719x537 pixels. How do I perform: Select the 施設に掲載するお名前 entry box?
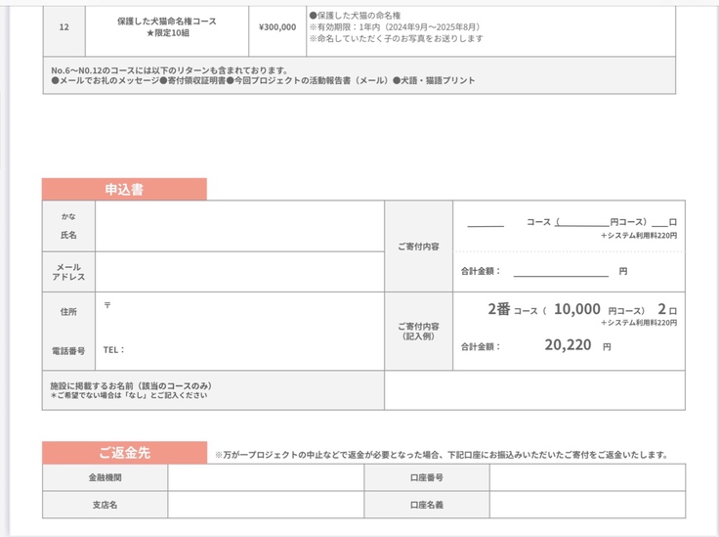click(x=534, y=390)
